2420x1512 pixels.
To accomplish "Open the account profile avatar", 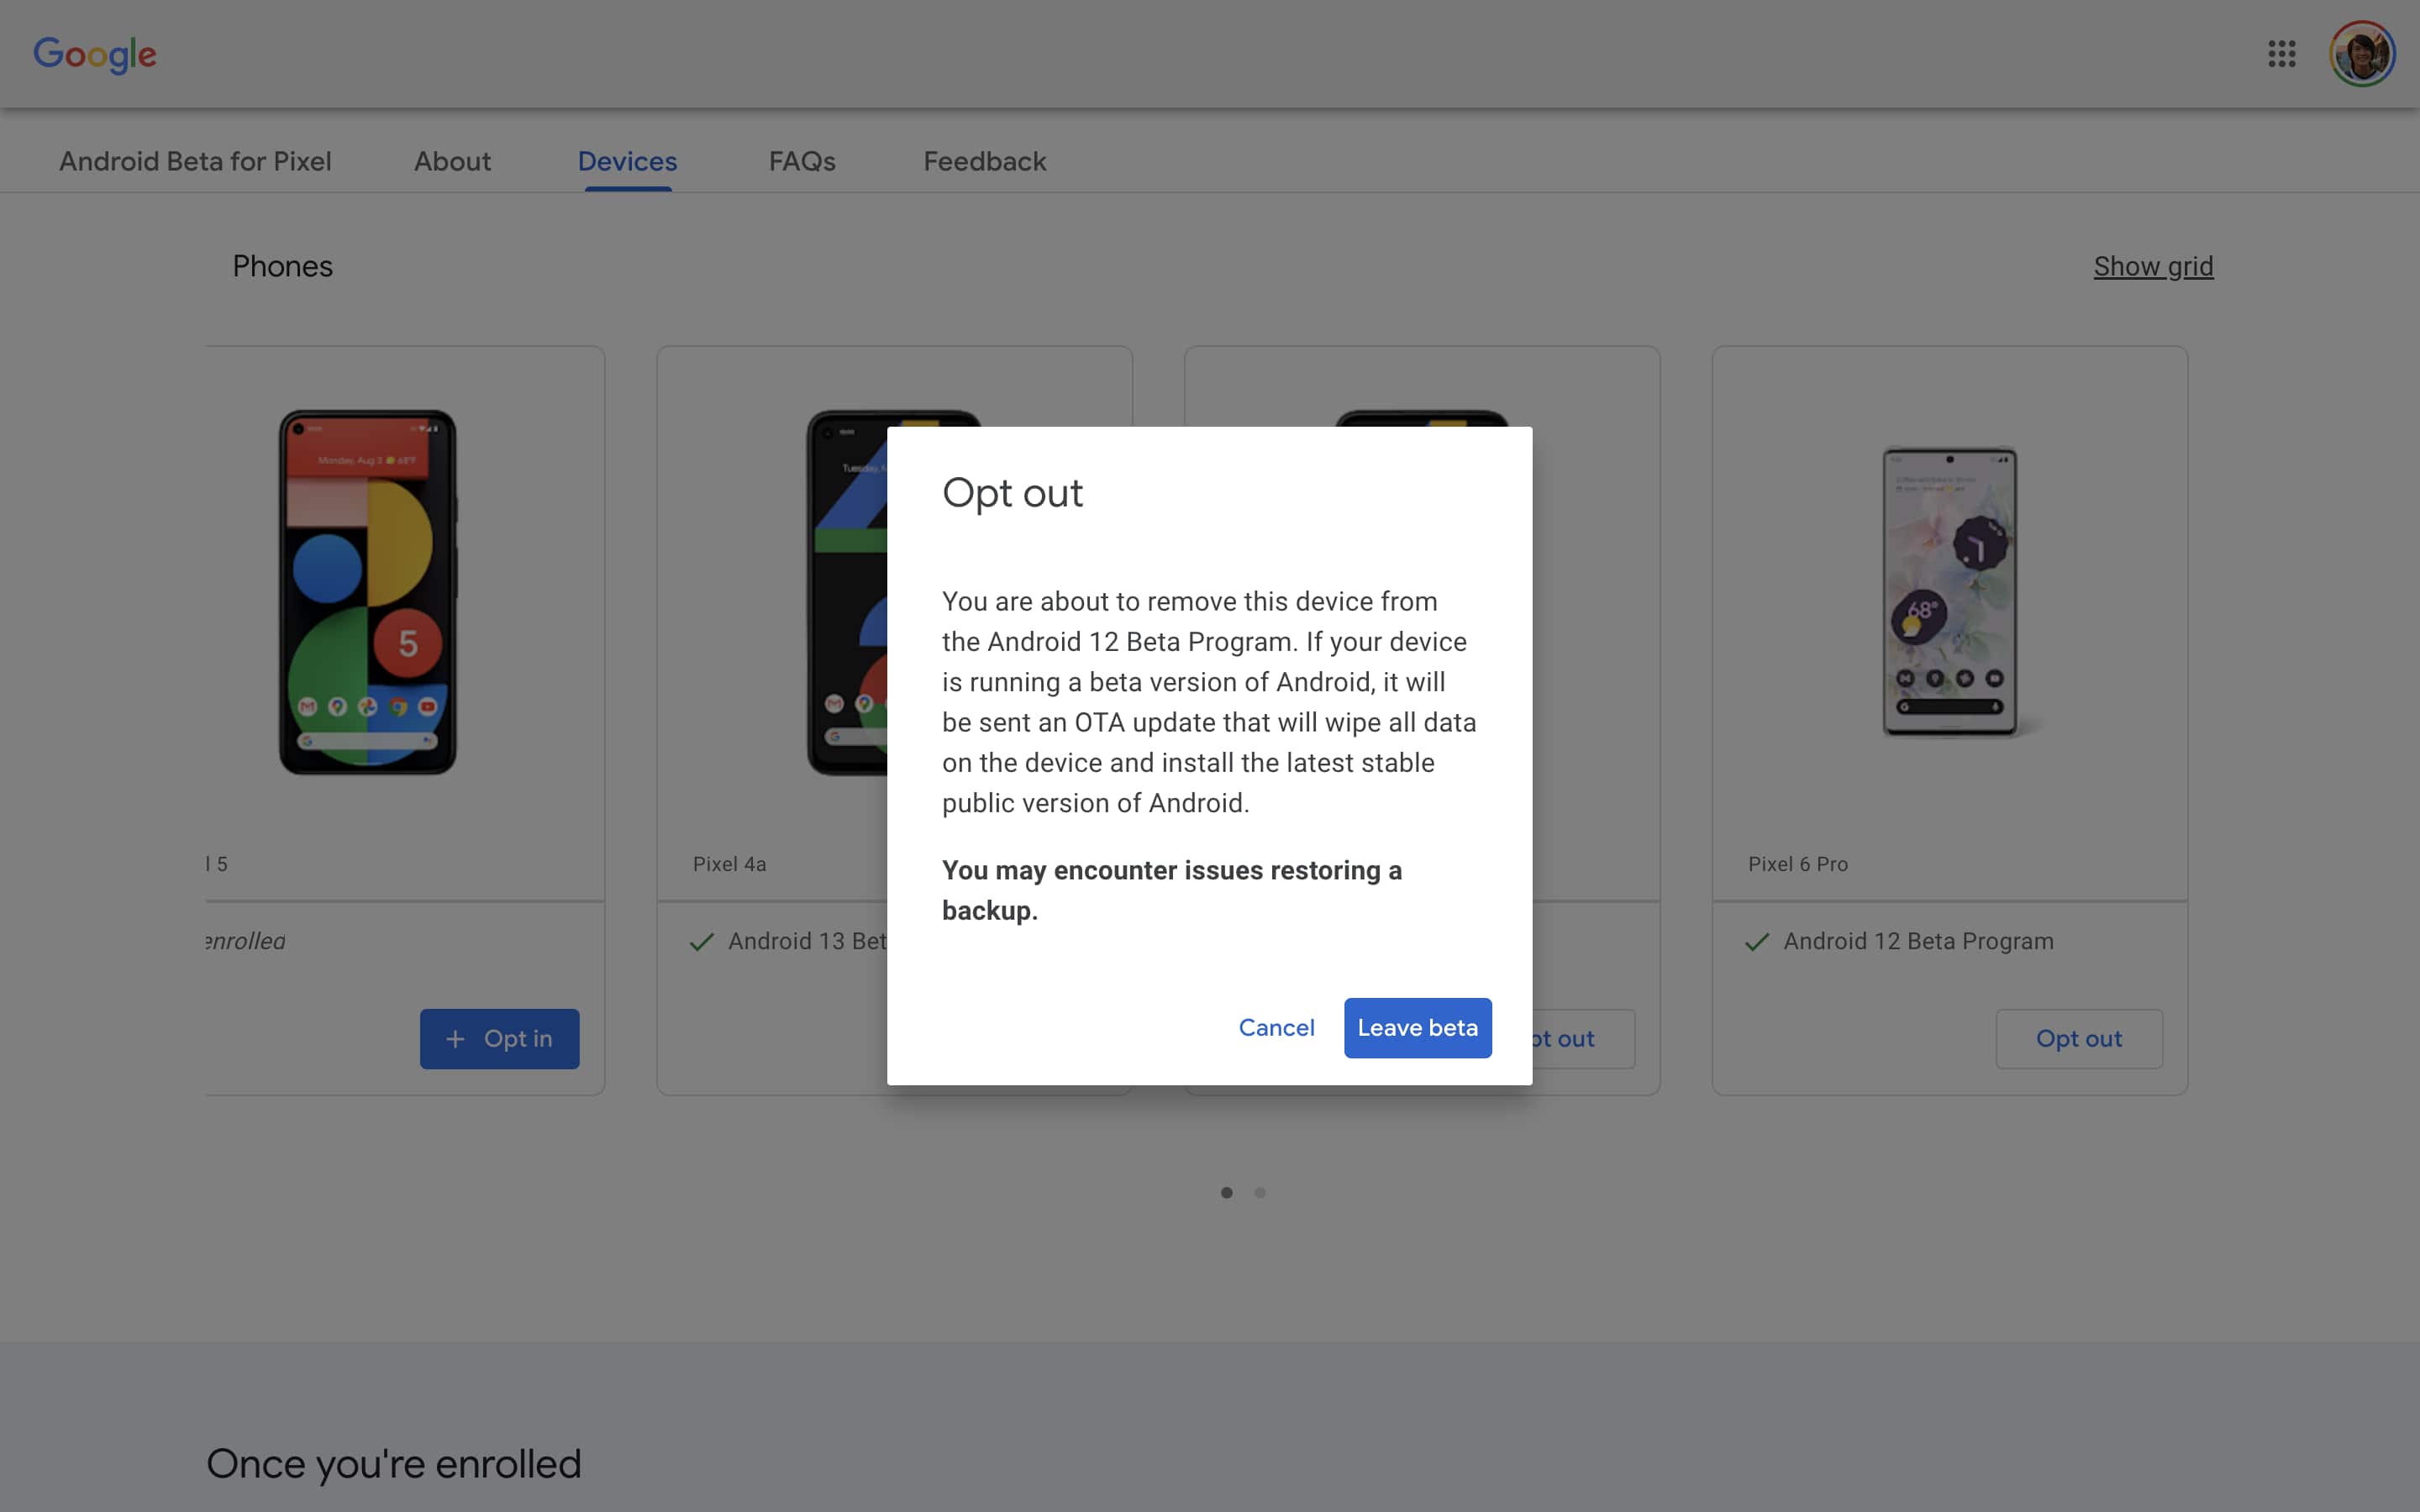I will pos(2361,54).
